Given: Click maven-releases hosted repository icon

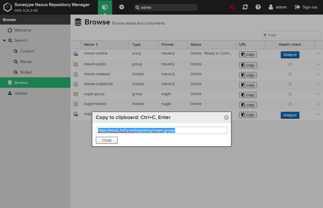Looking at the screenshot, I should pos(76,74).
